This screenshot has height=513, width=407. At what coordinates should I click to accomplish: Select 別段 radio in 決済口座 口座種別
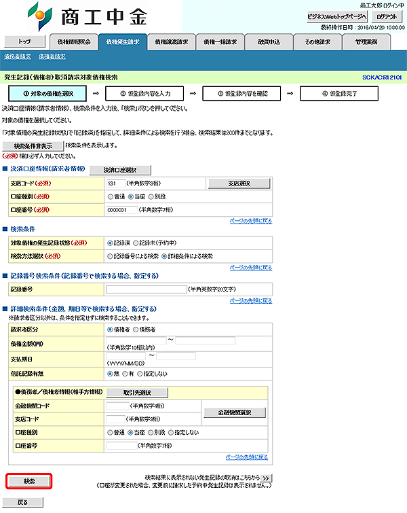click(x=151, y=196)
